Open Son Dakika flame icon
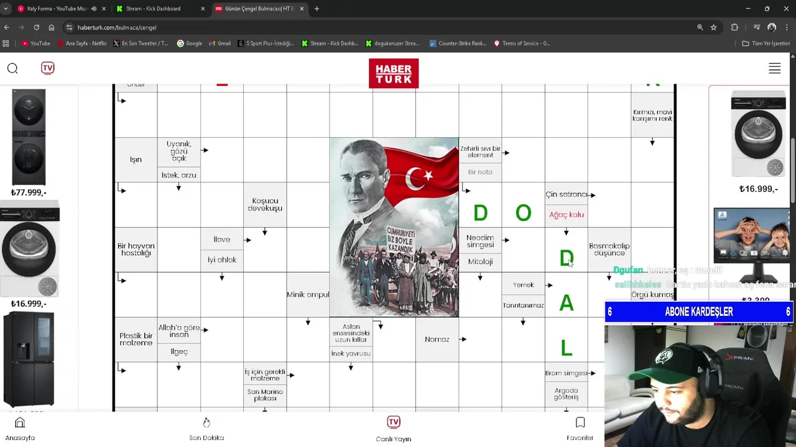 pos(206,429)
